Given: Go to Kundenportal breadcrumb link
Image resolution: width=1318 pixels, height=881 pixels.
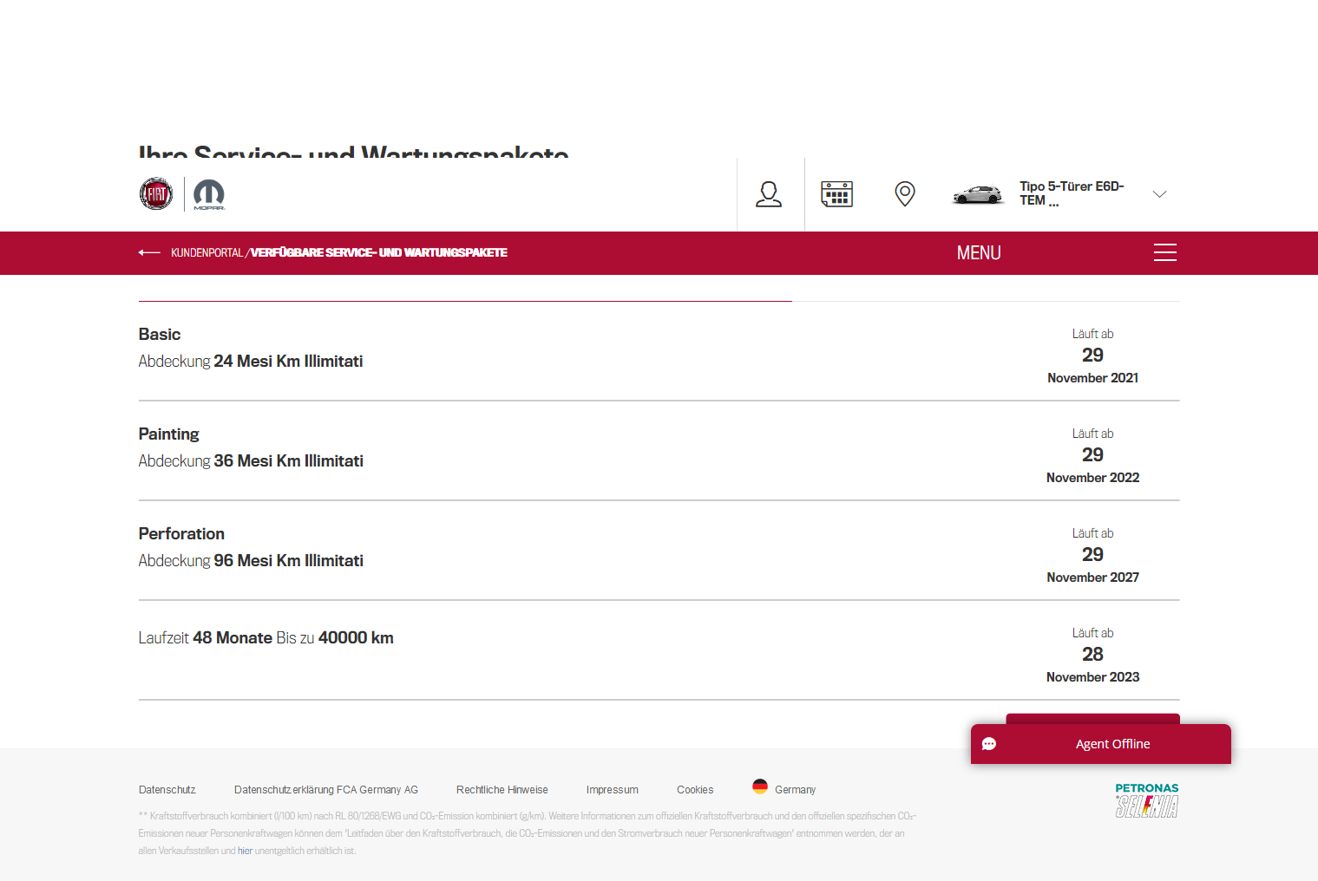Looking at the screenshot, I should tap(207, 253).
